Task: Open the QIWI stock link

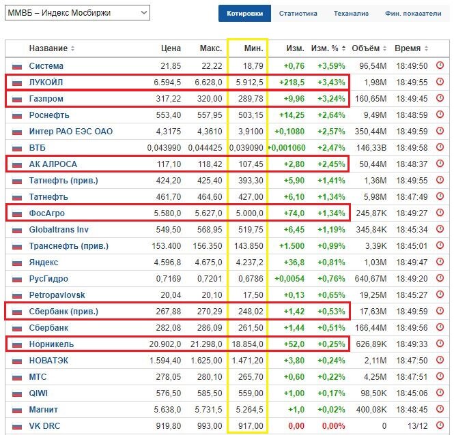Action: [x=38, y=393]
